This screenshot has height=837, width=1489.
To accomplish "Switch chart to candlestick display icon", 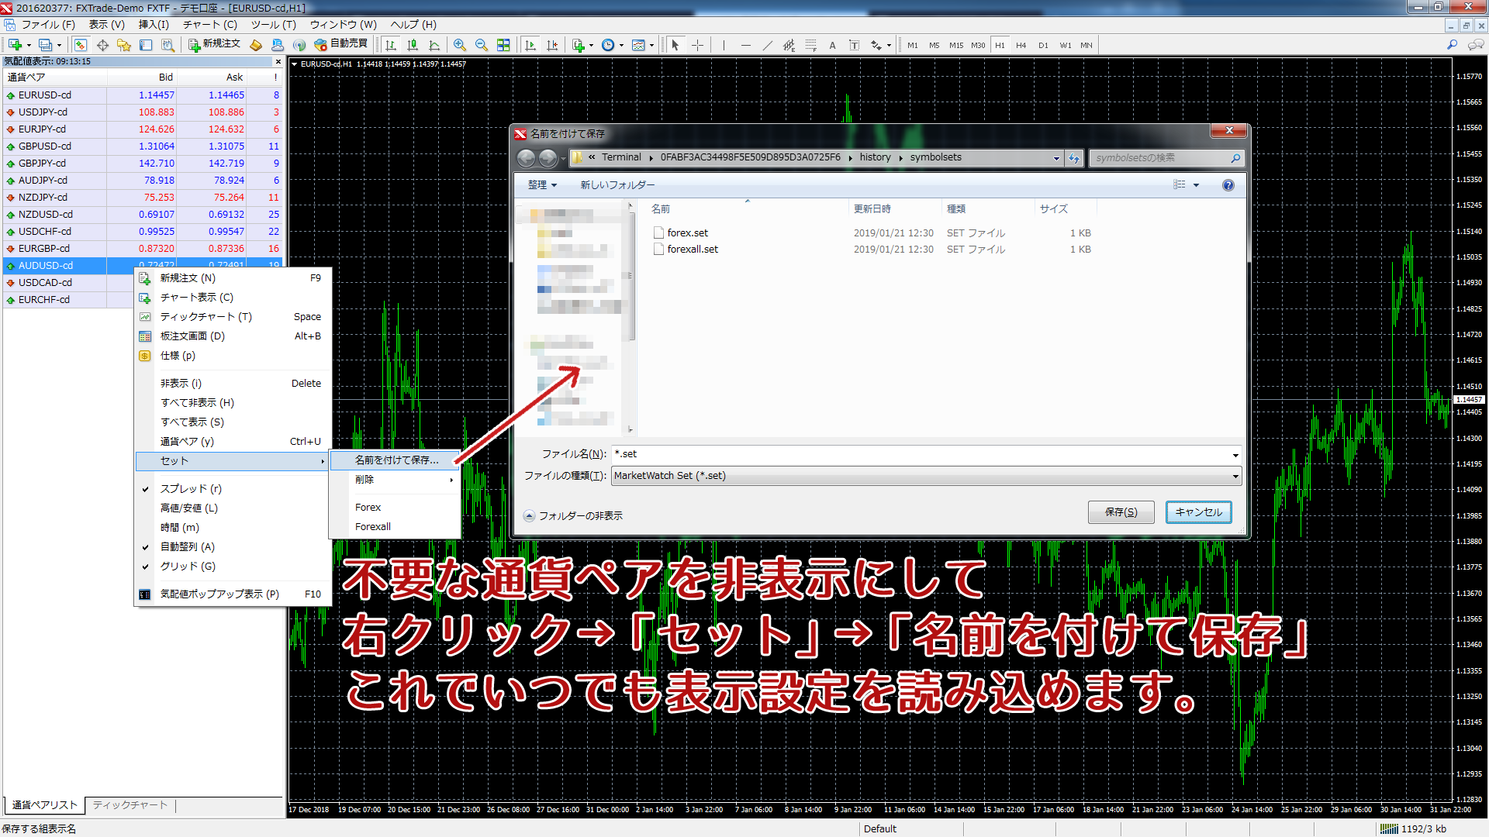I will [x=413, y=44].
